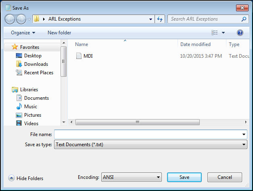The height and width of the screenshot is (191, 253).
Task: Click the MDI file's document icon
Action: point(79,56)
